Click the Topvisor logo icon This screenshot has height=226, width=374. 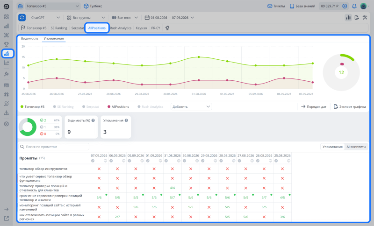pos(7,7)
